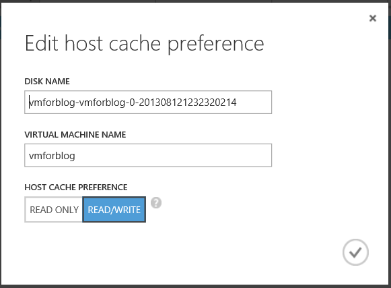Click the word Edit in the title

[42, 43]
